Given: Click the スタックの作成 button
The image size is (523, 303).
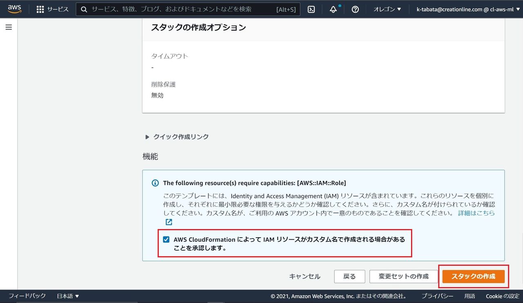Looking at the screenshot, I should click(474, 276).
